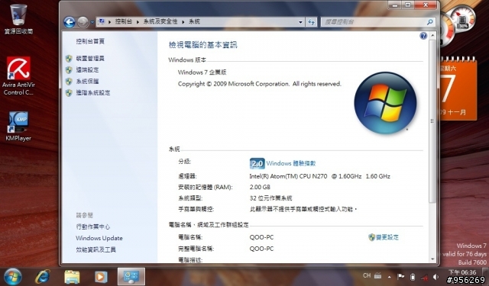The image size is (489, 286).
Task: Open 進階系統設定 from the sidebar
Action: point(93,93)
